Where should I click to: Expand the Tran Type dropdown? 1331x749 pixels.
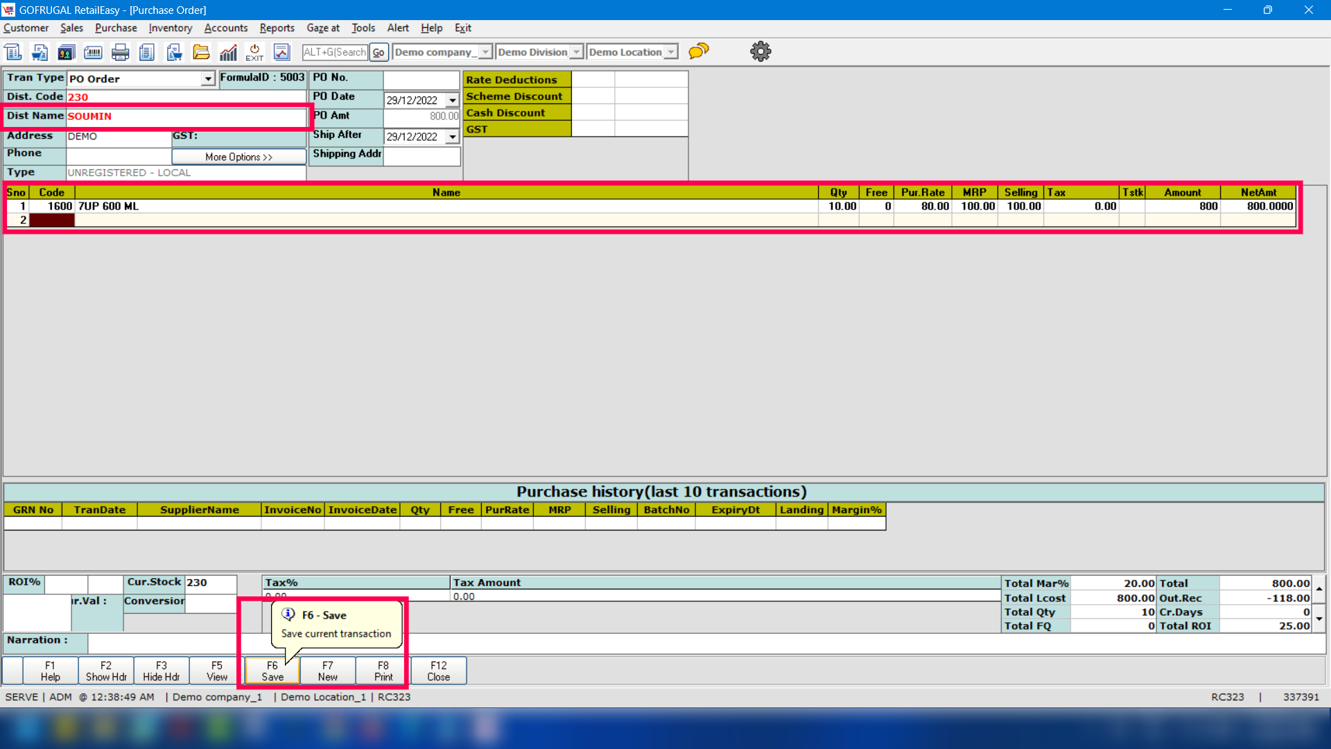click(x=208, y=79)
